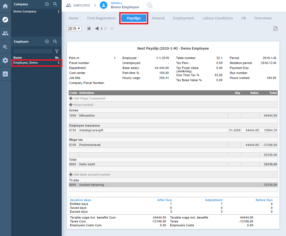Image resolution: width=286 pixels, height=236 pixels.
Task: Click the Add bank account number link
Action: [x=92, y=175]
